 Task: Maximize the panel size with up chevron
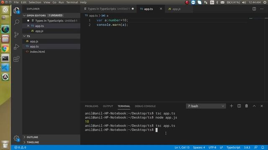(x=254, y=106)
